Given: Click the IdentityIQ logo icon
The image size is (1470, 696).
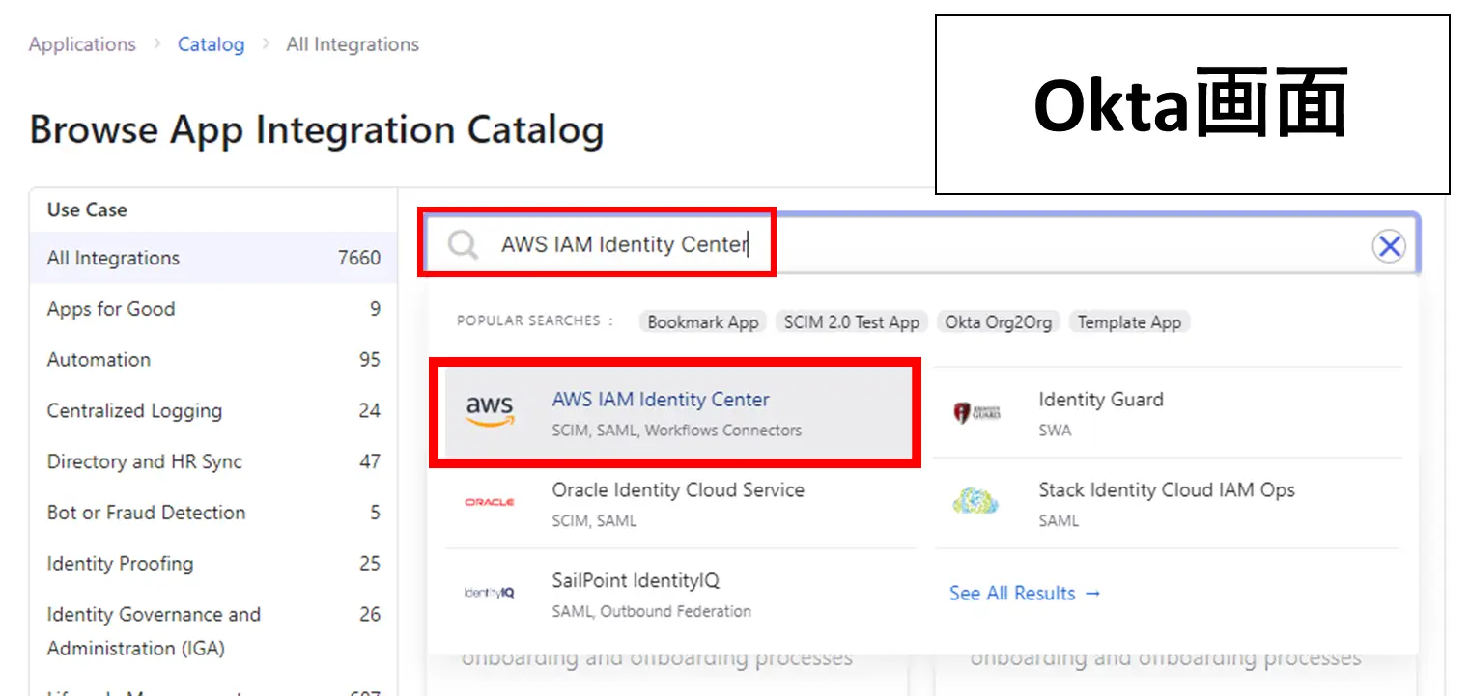Looking at the screenshot, I should point(490,593).
